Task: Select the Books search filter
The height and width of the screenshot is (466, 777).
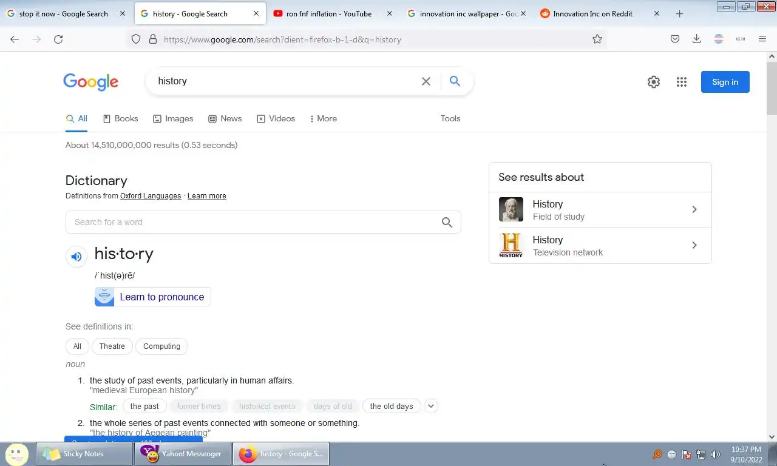Action: [120, 118]
